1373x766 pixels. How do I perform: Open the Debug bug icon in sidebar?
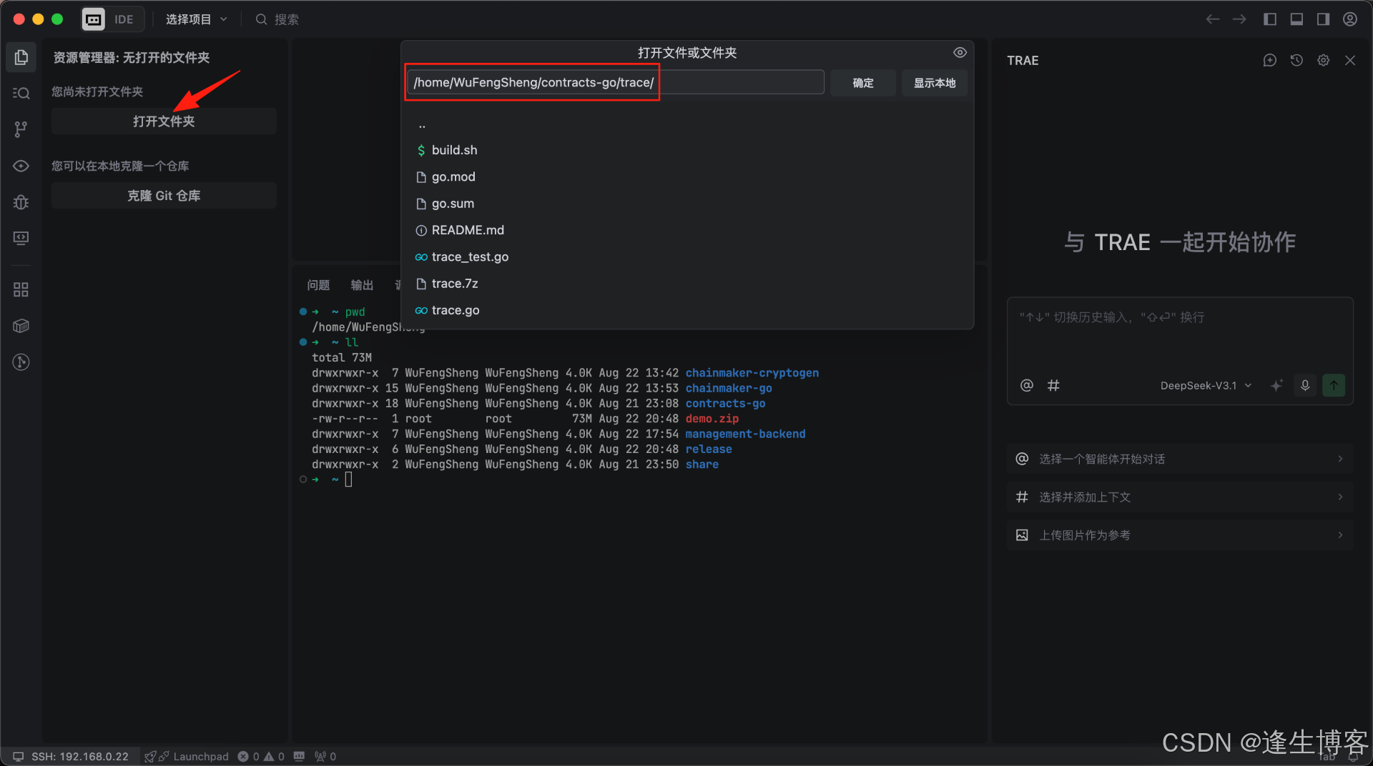tap(21, 202)
